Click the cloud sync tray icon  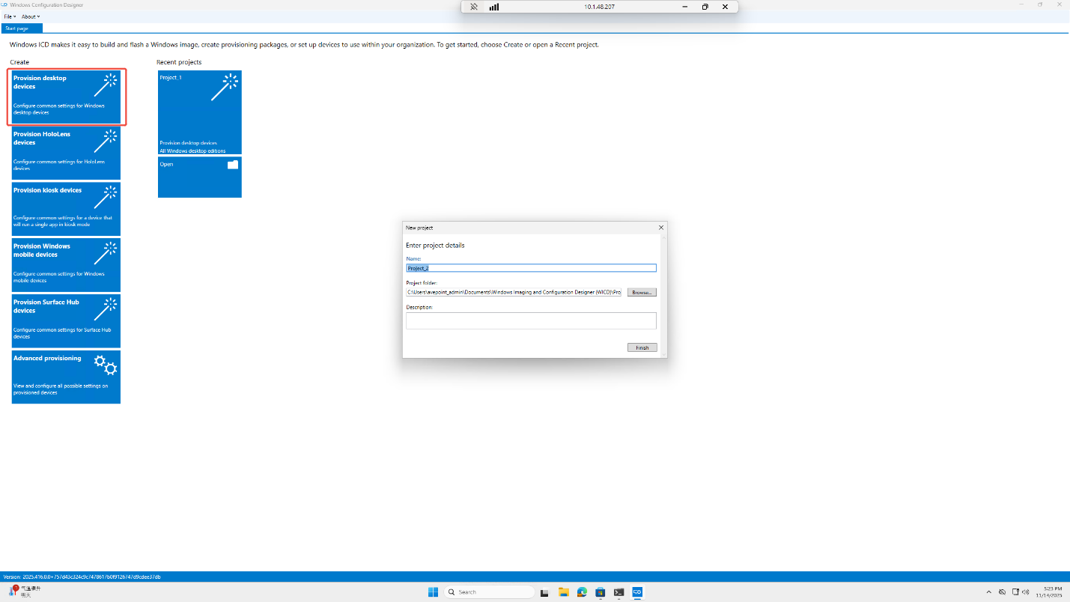(x=1003, y=592)
